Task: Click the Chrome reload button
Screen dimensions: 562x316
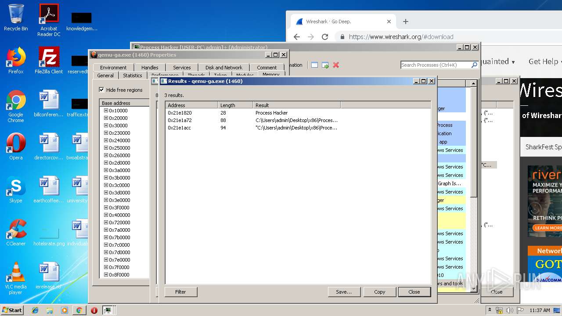Action: 325,37
